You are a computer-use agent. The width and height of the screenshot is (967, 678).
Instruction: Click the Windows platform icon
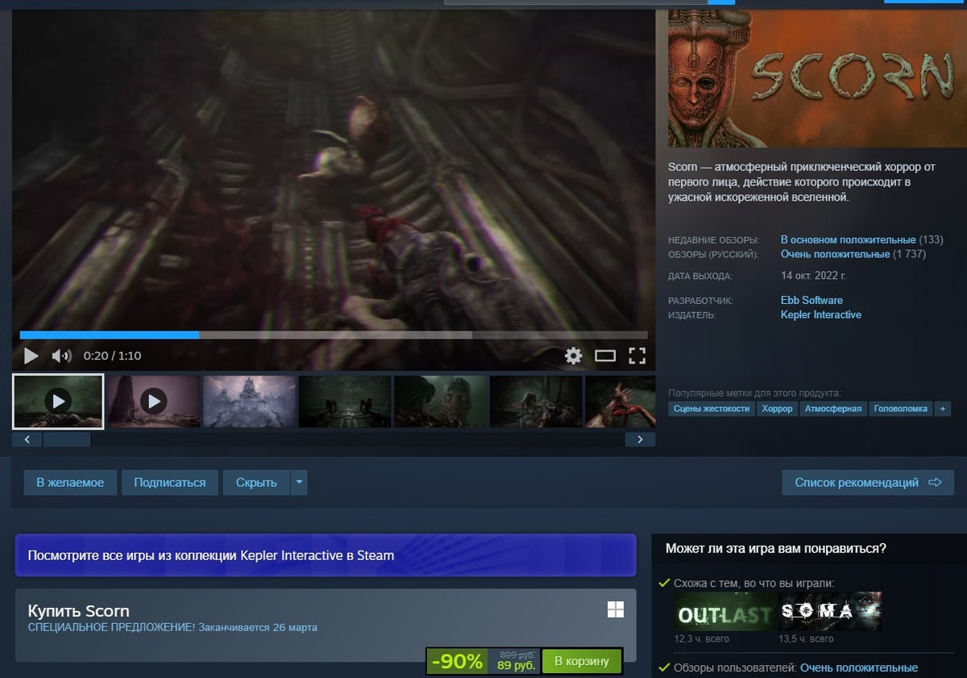[x=616, y=609]
